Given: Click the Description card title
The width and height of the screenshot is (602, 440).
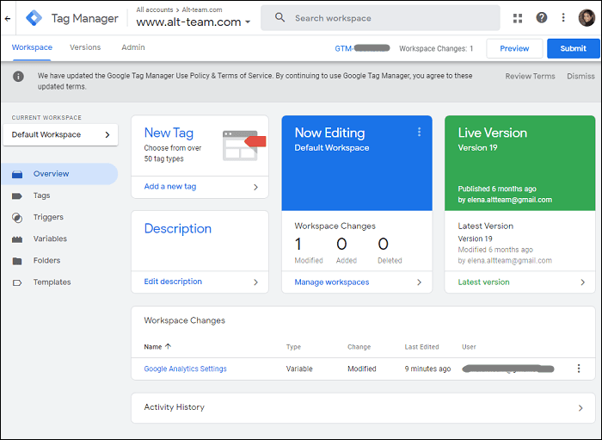Looking at the screenshot, I should point(178,229).
